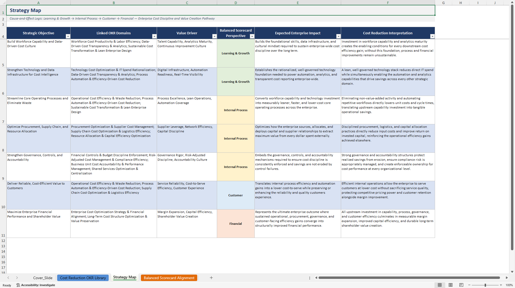The height and width of the screenshot is (288, 515).
Task: Click horizontal scrollbar left arrow
Action: click(316, 278)
